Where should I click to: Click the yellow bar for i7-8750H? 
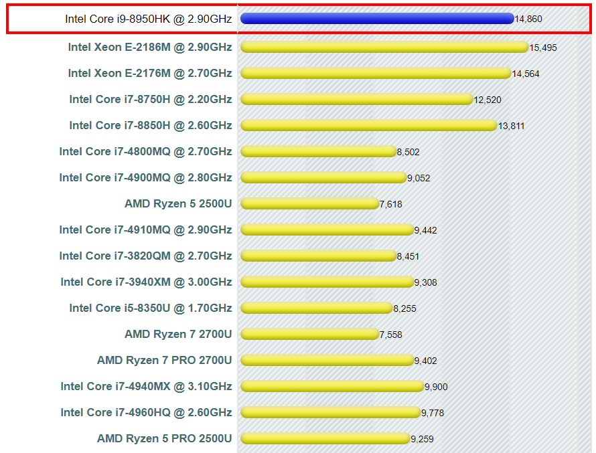tap(356, 100)
